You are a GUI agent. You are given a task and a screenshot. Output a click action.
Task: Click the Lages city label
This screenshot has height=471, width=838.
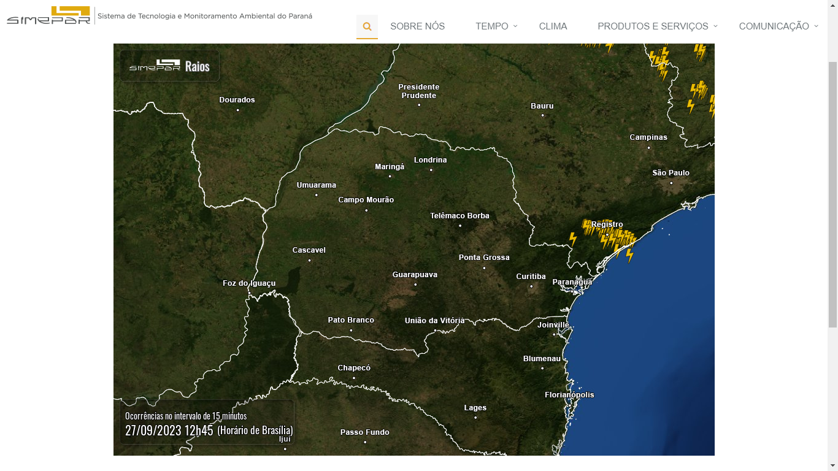click(x=475, y=408)
